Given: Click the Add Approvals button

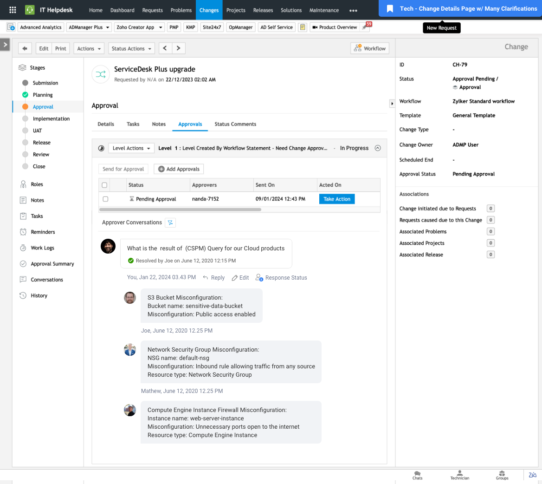Looking at the screenshot, I should pos(179,169).
